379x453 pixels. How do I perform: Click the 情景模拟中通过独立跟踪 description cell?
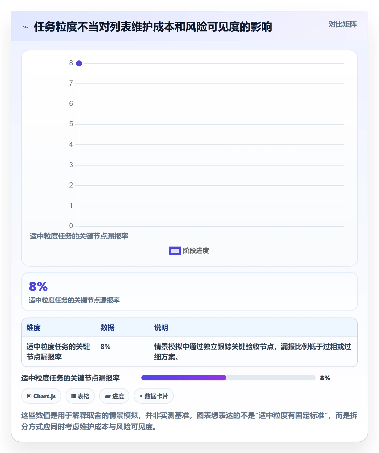click(253, 352)
